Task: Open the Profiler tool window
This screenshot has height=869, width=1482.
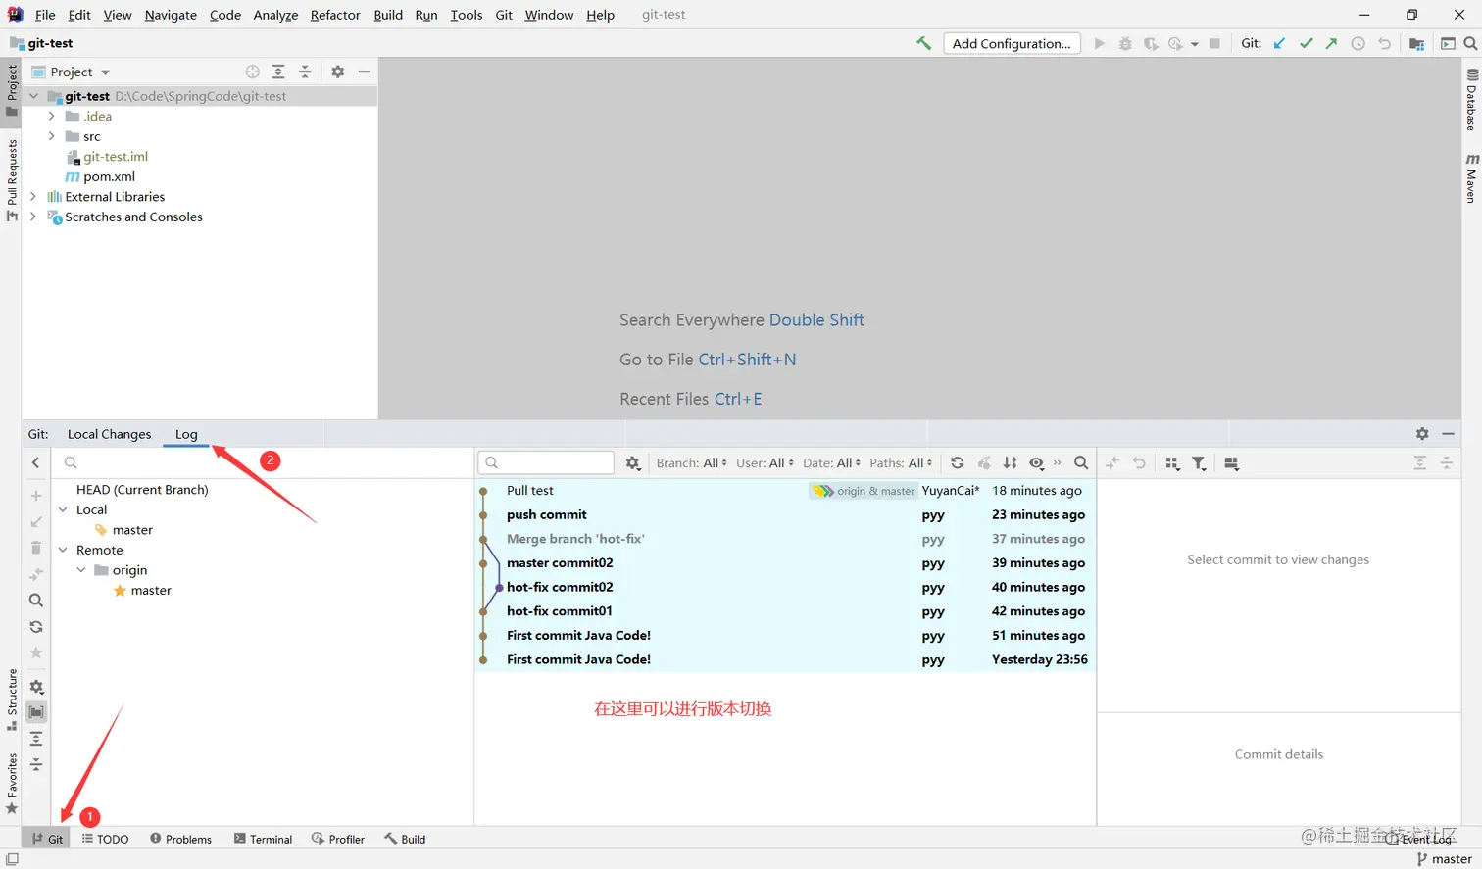Action: (338, 839)
